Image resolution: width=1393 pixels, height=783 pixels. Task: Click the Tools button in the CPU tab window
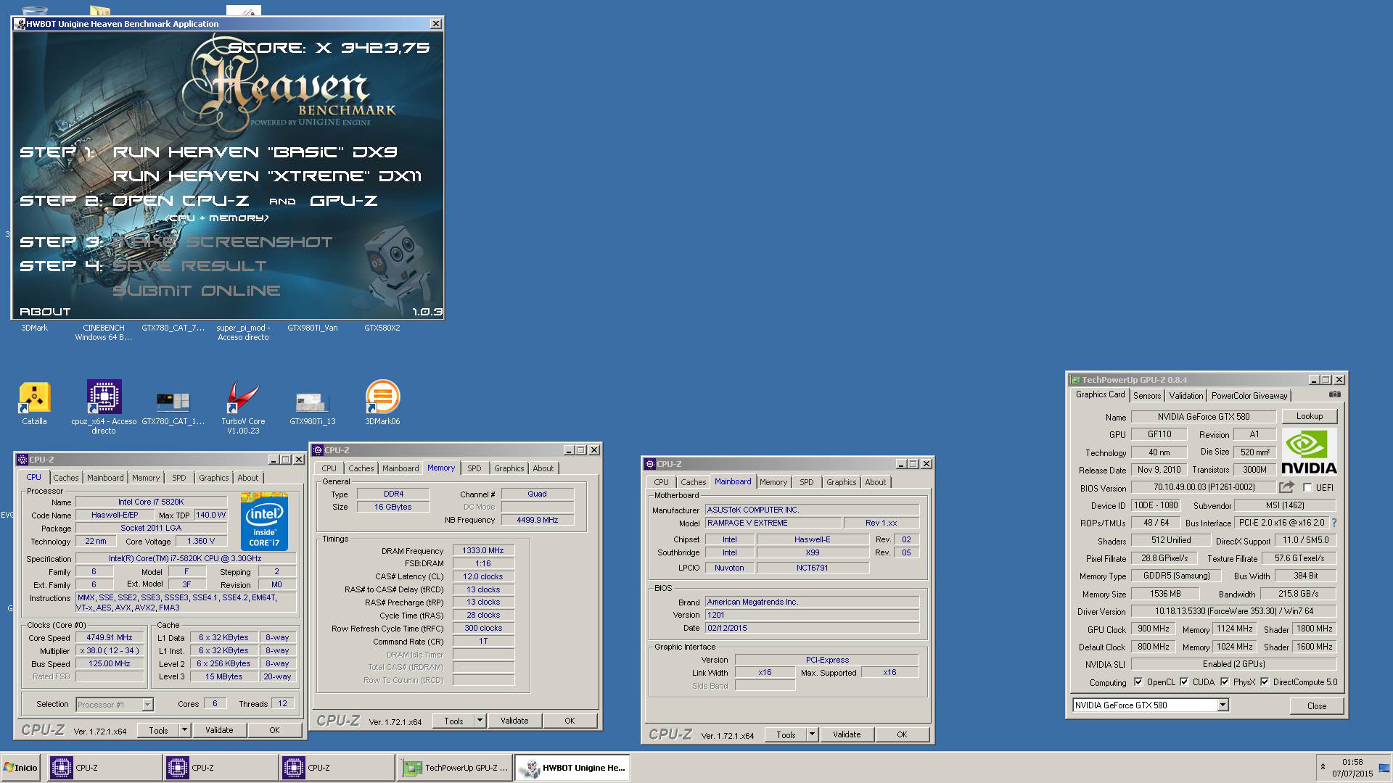(158, 730)
